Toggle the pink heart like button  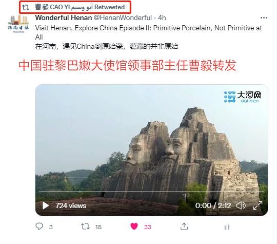[134, 227]
